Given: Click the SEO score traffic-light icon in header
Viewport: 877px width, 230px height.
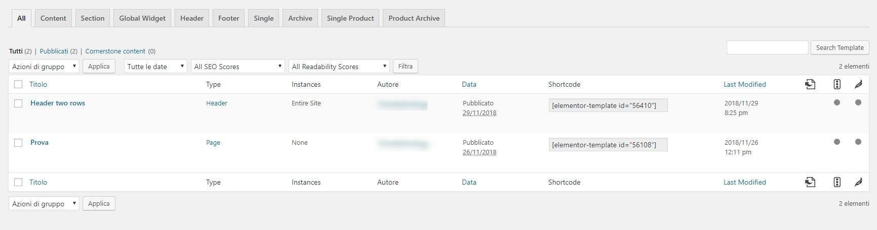Looking at the screenshot, I should (837, 84).
